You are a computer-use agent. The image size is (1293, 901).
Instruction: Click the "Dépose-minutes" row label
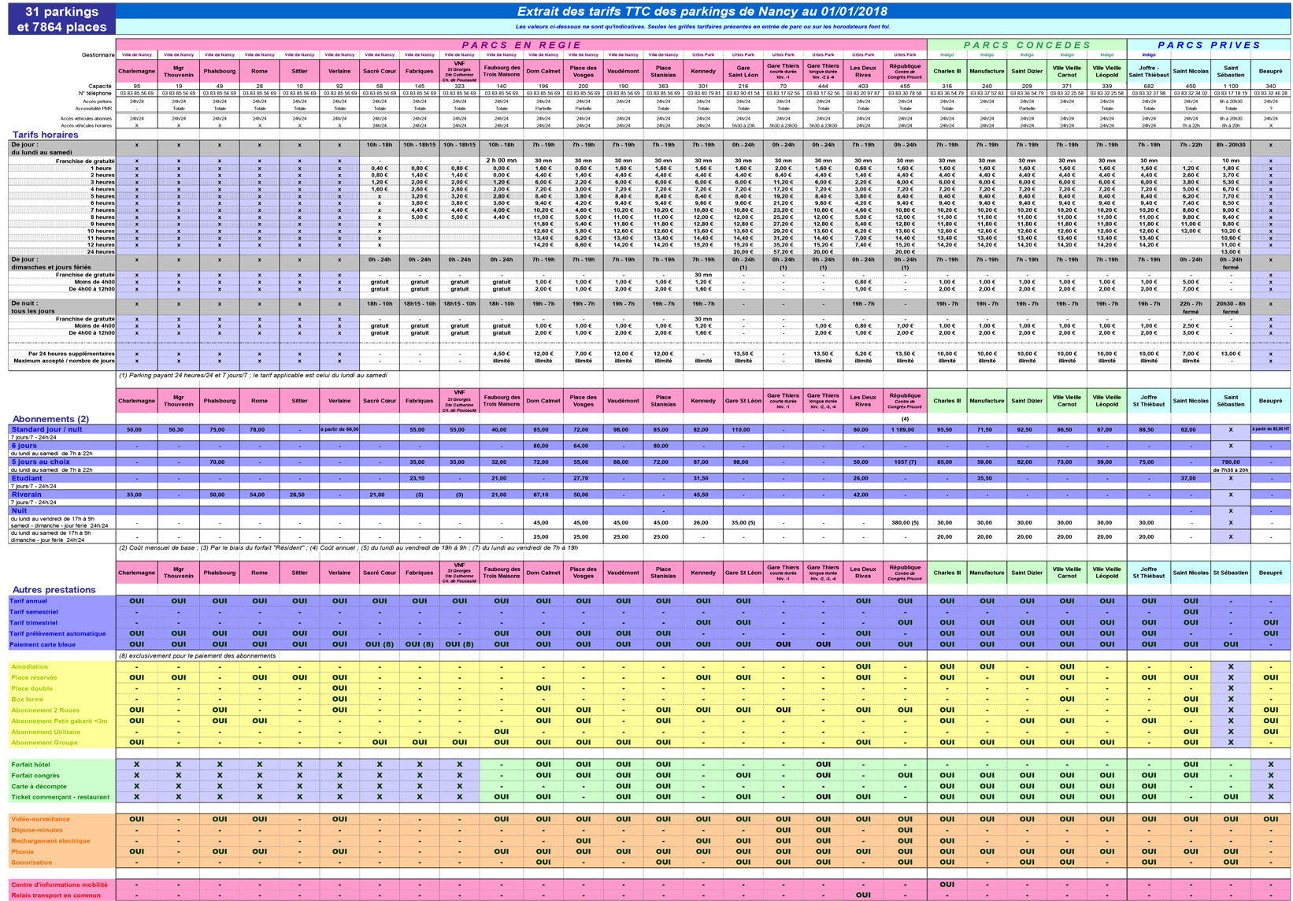click(37, 830)
